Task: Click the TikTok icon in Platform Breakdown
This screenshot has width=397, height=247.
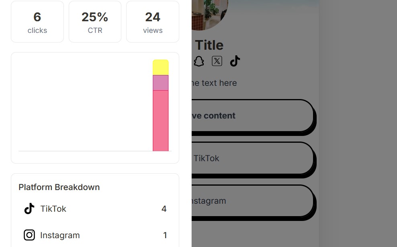Action: (x=28, y=209)
